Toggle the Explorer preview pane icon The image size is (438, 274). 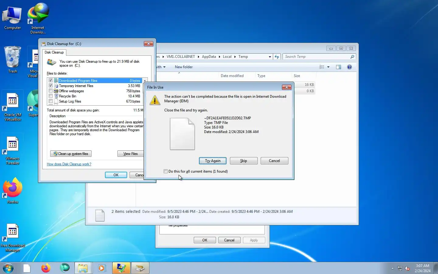(339, 67)
